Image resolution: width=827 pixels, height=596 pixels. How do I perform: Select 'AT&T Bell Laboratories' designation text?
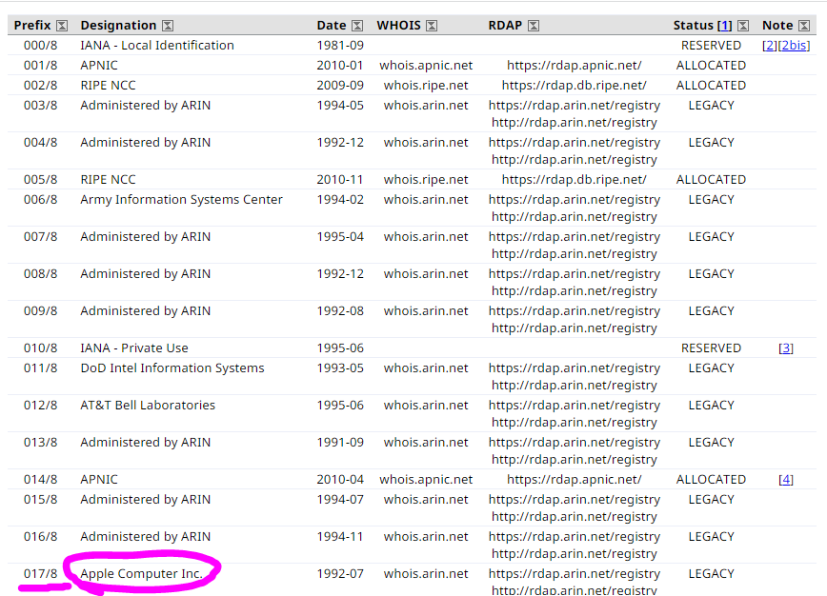(148, 405)
